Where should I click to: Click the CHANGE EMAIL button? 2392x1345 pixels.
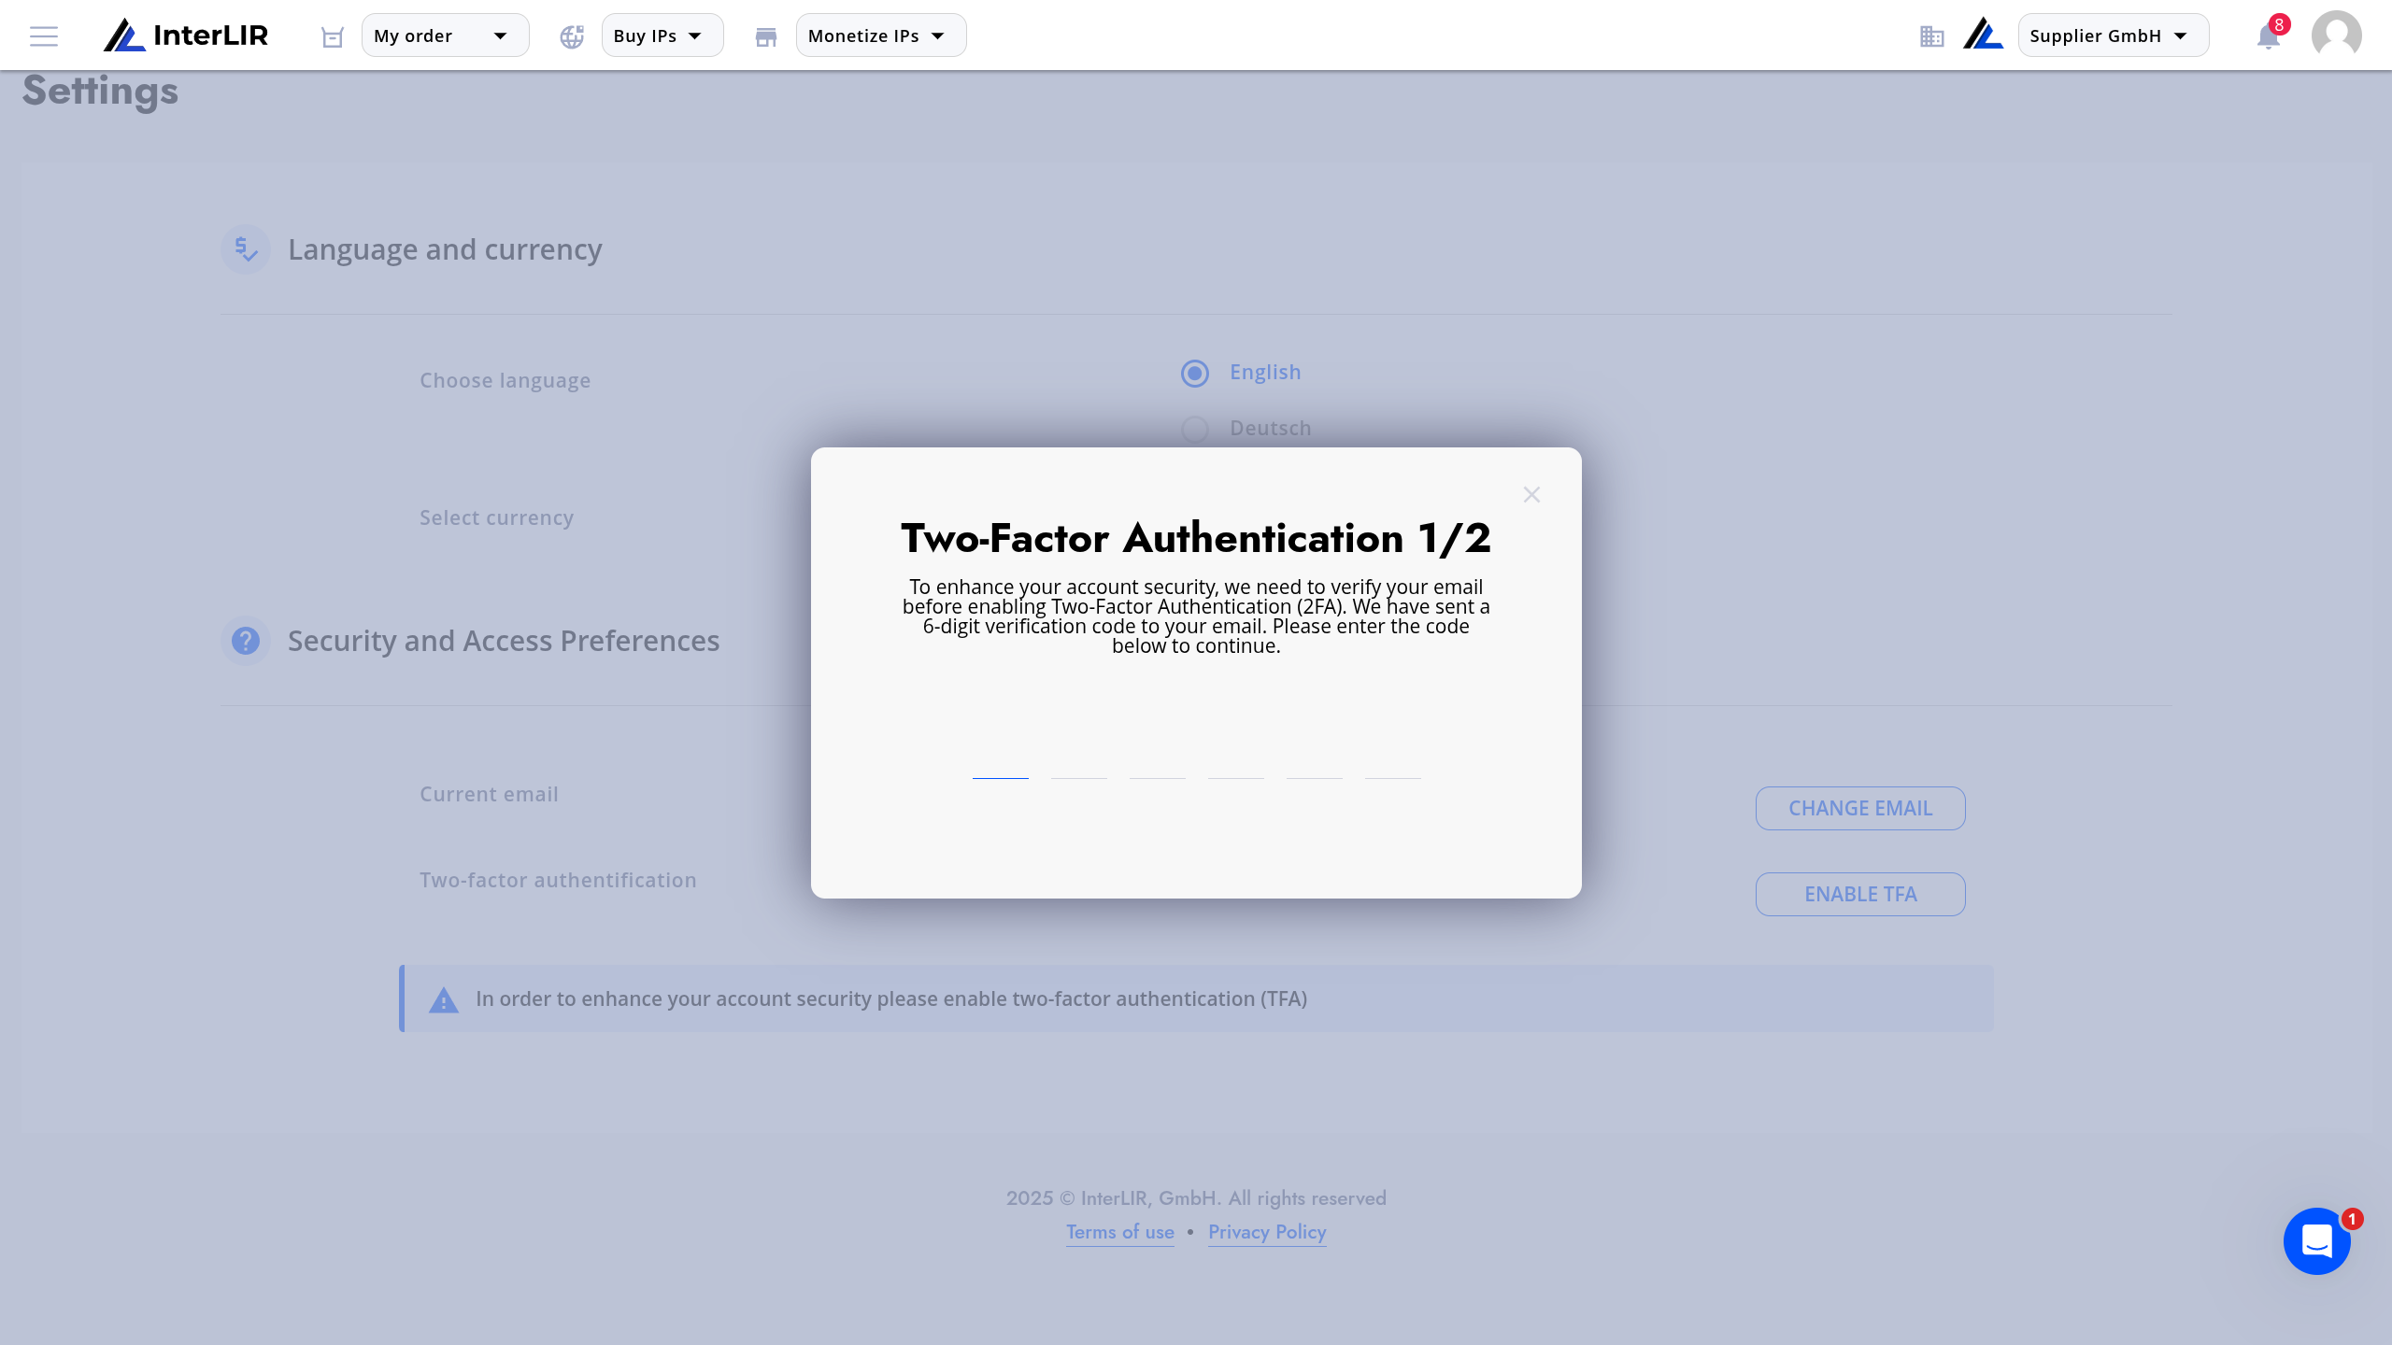point(1859,808)
